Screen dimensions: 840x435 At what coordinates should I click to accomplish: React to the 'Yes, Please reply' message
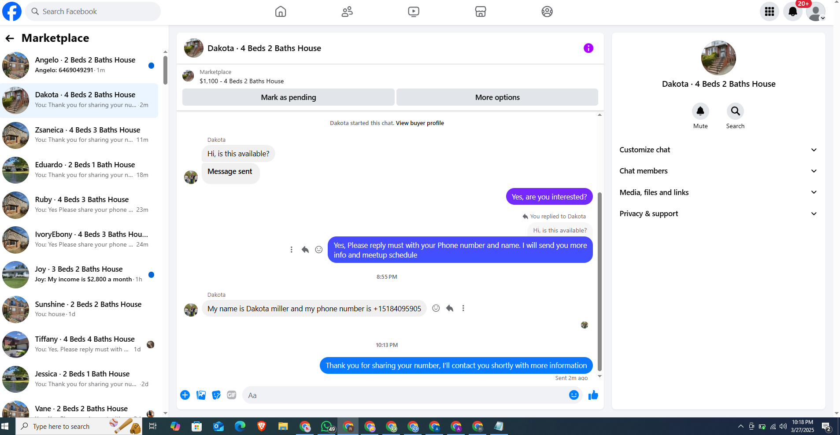tap(319, 250)
